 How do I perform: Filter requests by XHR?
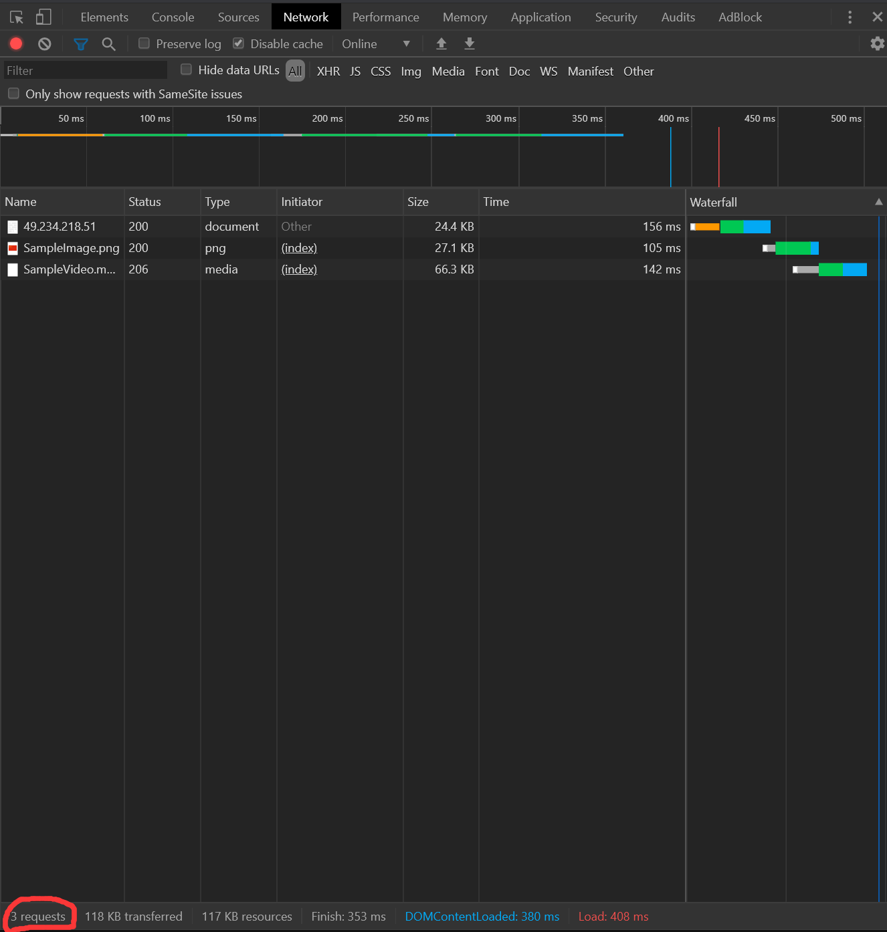point(328,72)
